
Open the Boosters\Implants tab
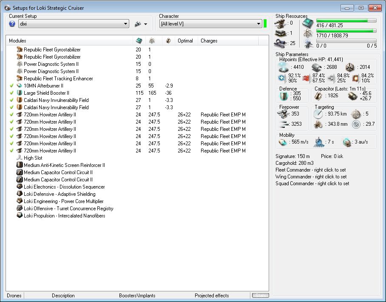point(137,296)
